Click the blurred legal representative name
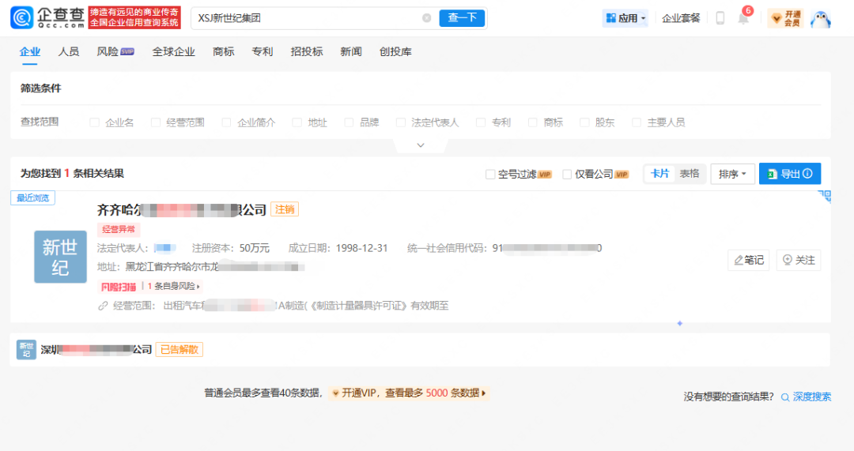854x451 pixels. click(x=165, y=248)
